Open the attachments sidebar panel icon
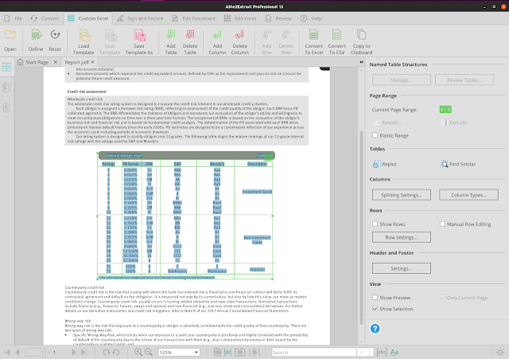This screenshot has width=509, height=359. 6,107
